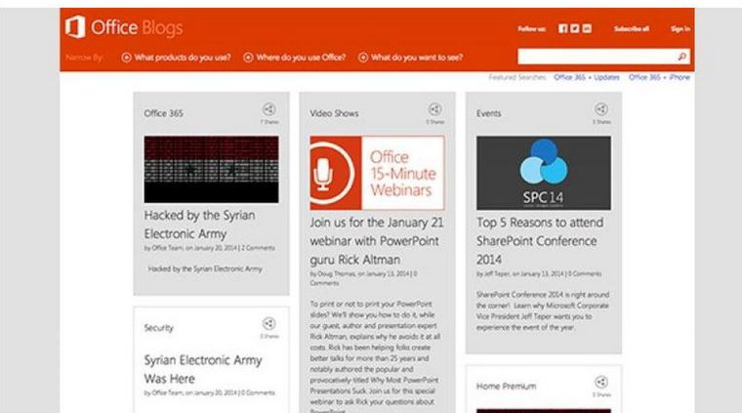Screen dimensions: 742x413
Task: Open 'Hacked by the Syrian Electronic Army' post
Action: (x=200, y=225)
